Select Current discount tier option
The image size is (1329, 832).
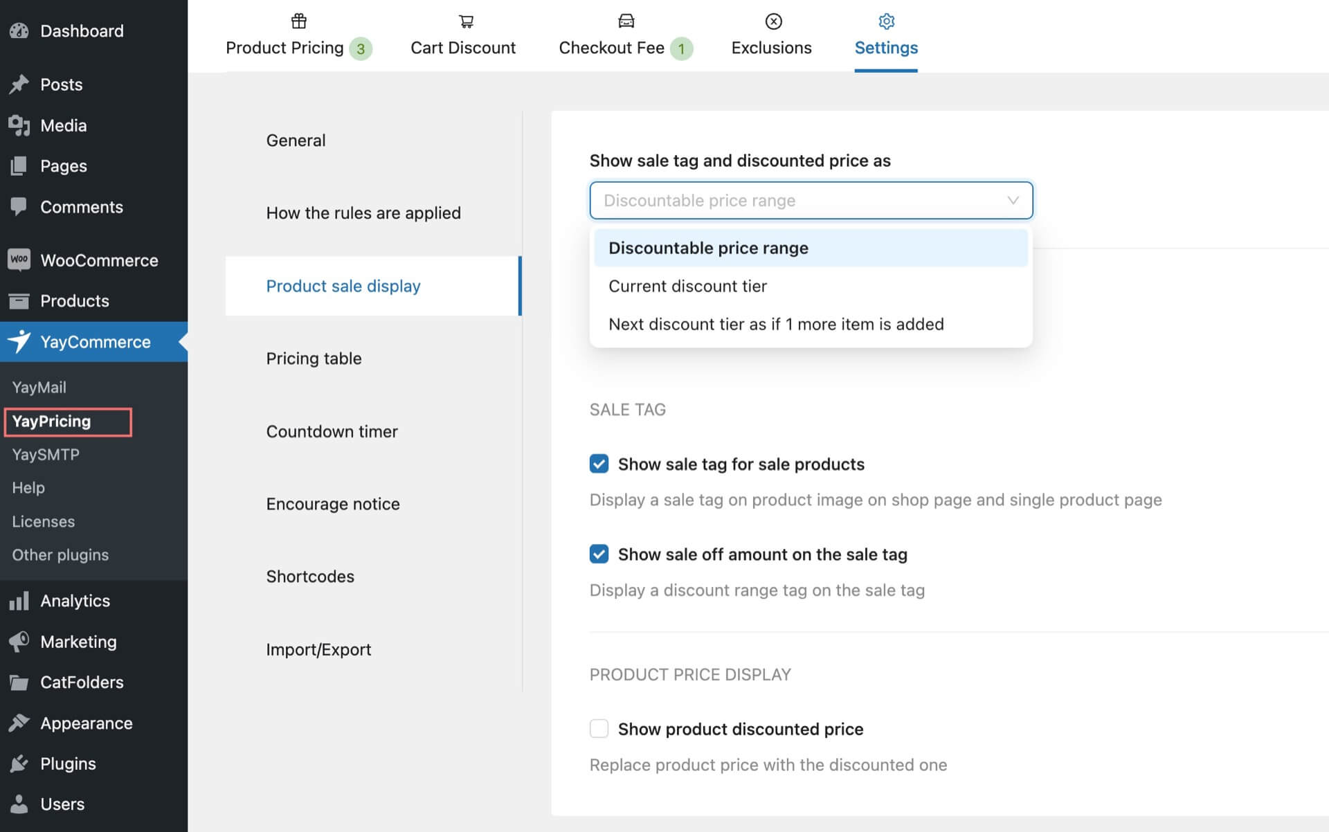tap(687, 286)
